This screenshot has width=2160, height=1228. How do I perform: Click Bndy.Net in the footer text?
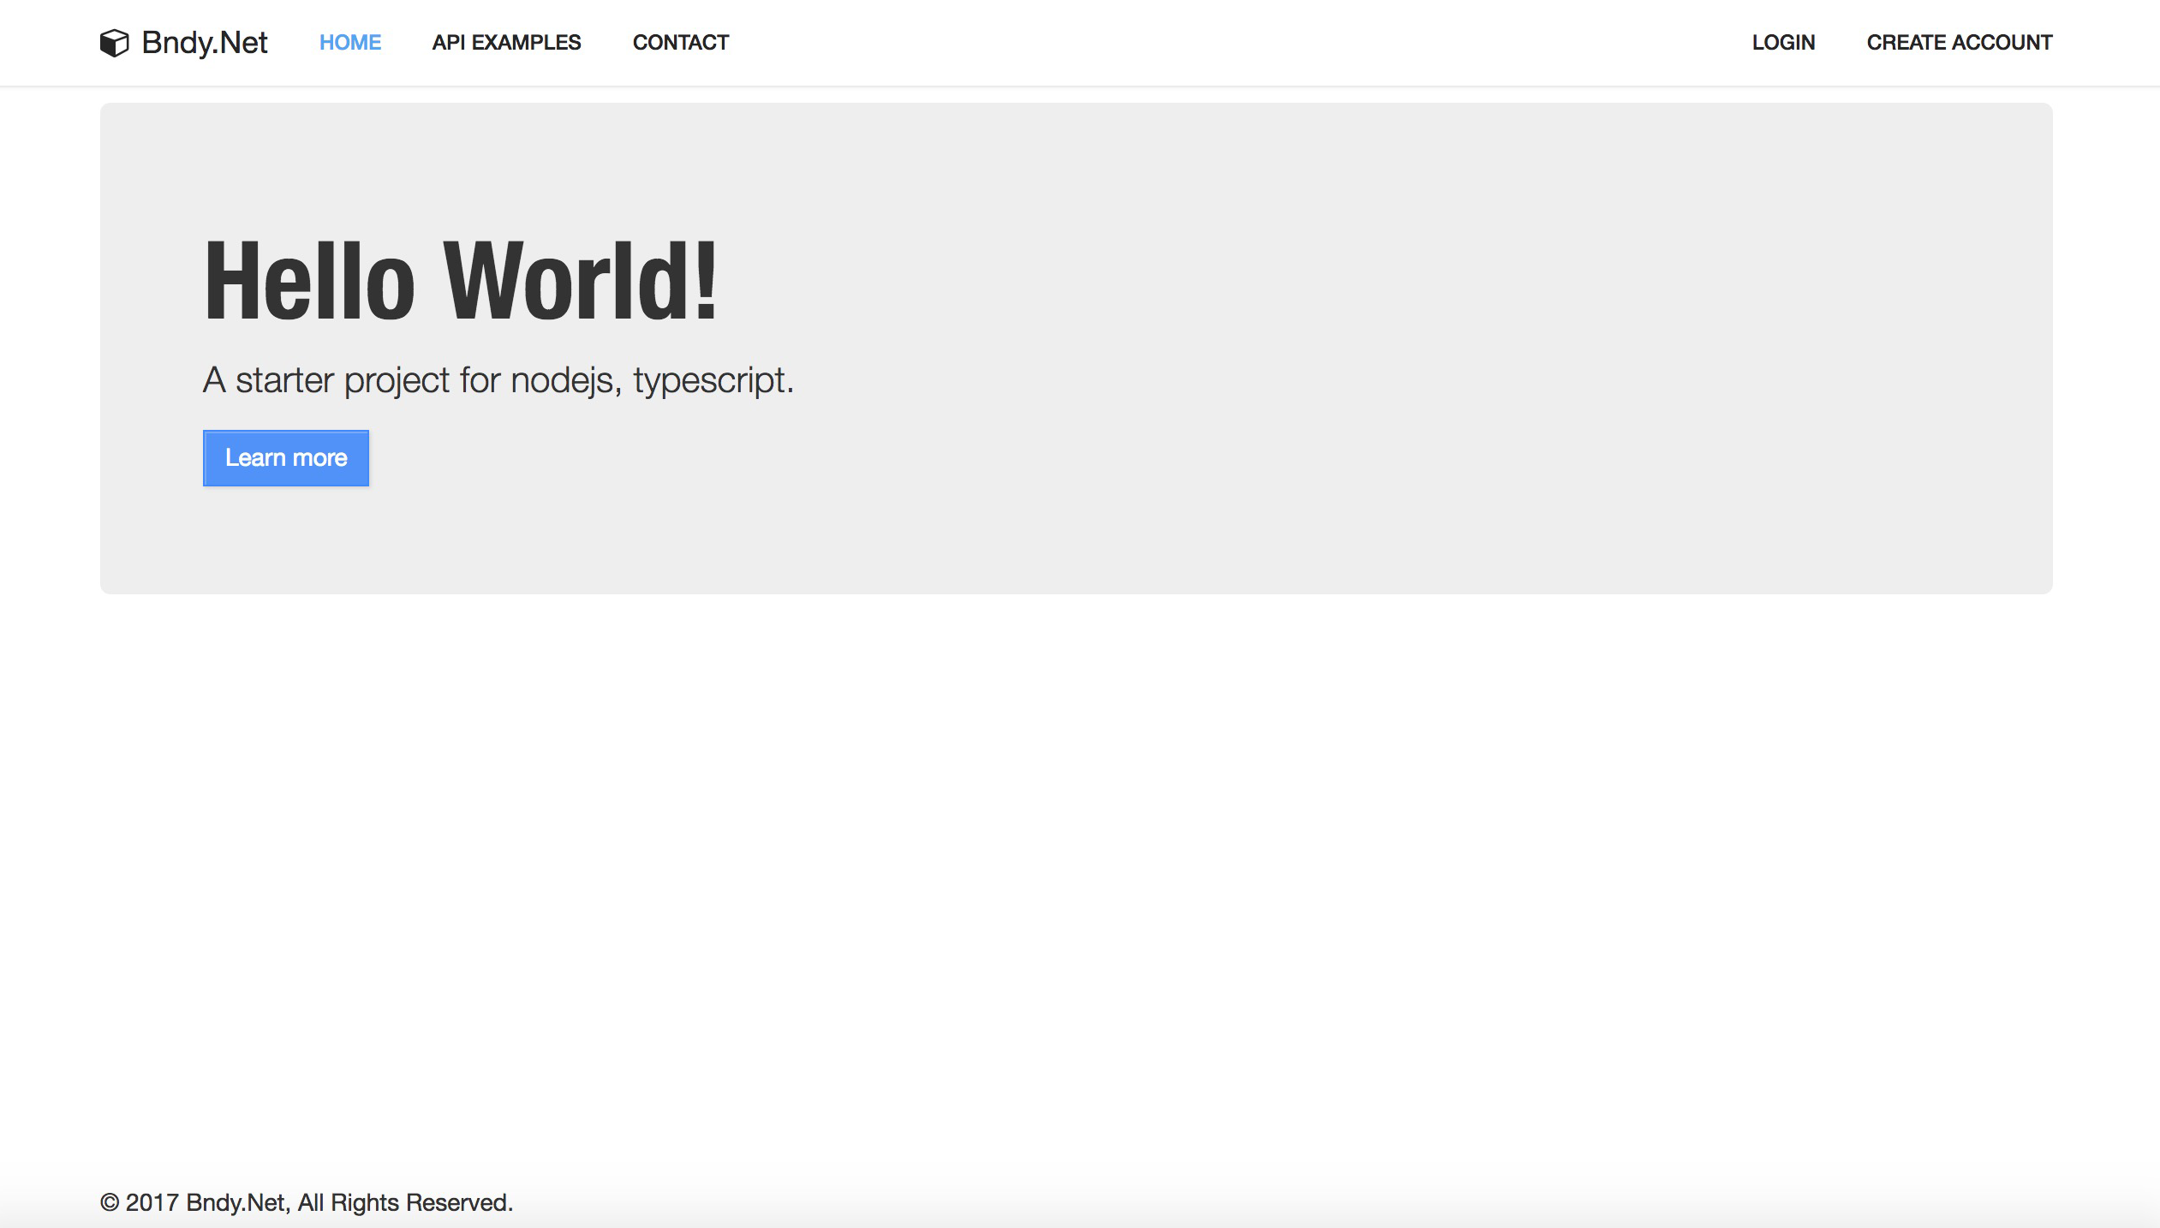(236, 1202)
